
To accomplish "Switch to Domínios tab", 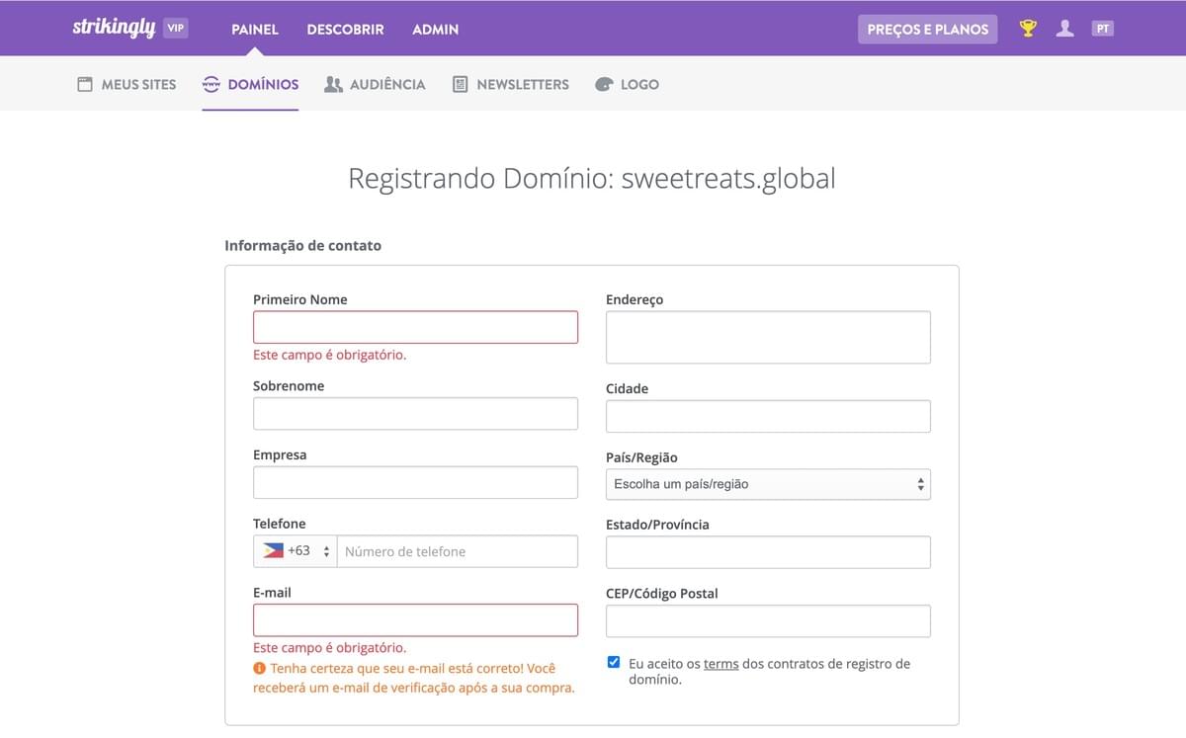I will pyautogui.click(x=250, y=84).
